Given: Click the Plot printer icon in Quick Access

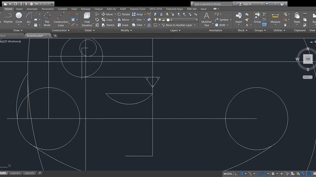Looking at the screenshot, I should 32,4.
